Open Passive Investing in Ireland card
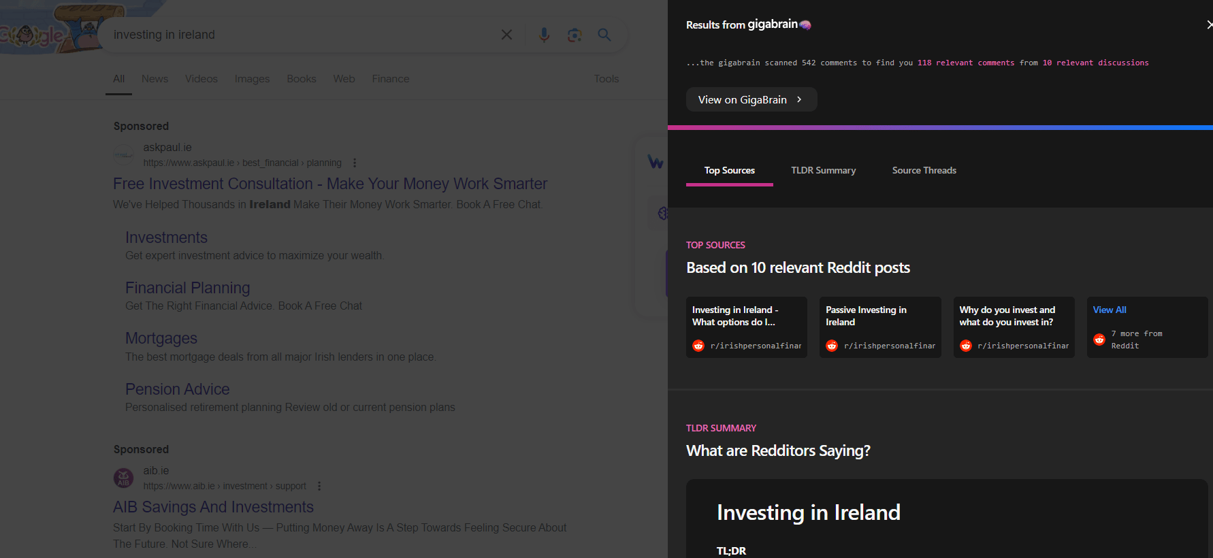Screen dimensions: 1213x558 [880, 327]
